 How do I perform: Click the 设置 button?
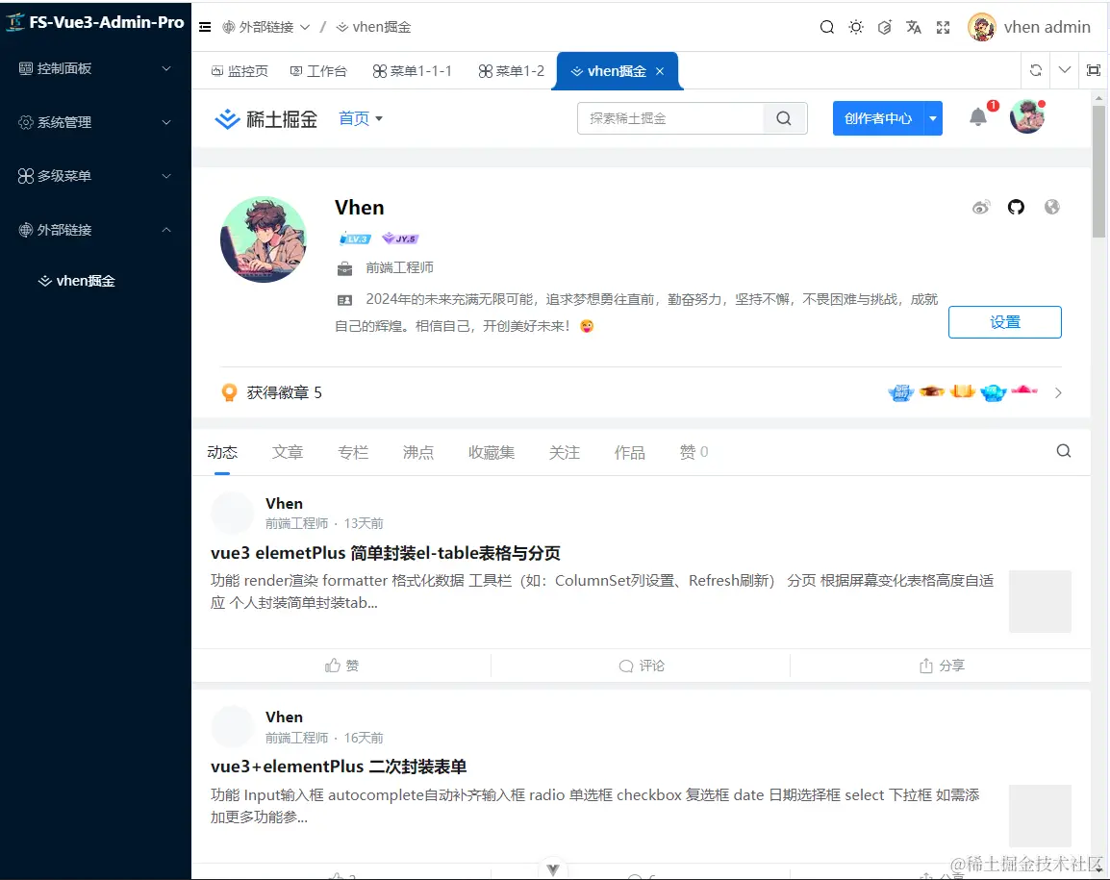1004,322
